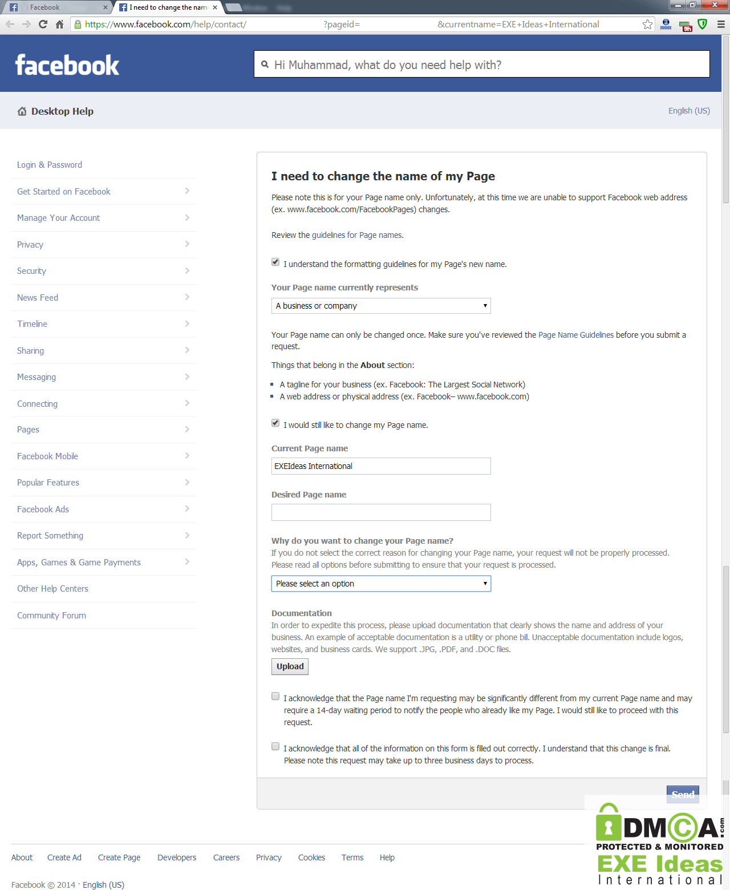Click the Desired Page name field
The width and height of the screenshot is (730, 890).
pos(381,512)
